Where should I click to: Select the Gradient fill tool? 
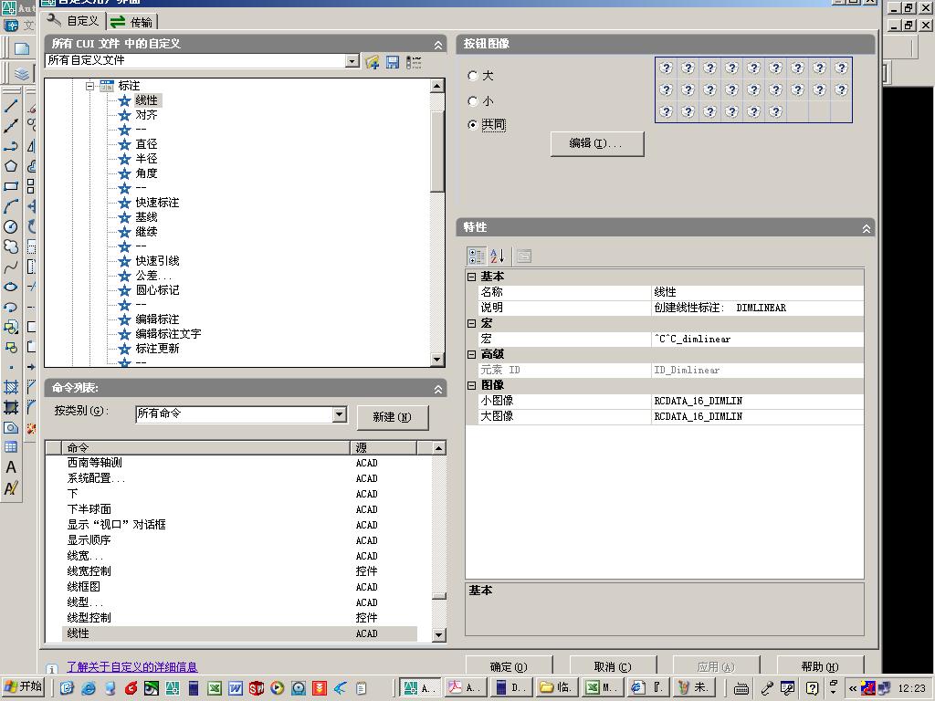click(x=11, y=407)
